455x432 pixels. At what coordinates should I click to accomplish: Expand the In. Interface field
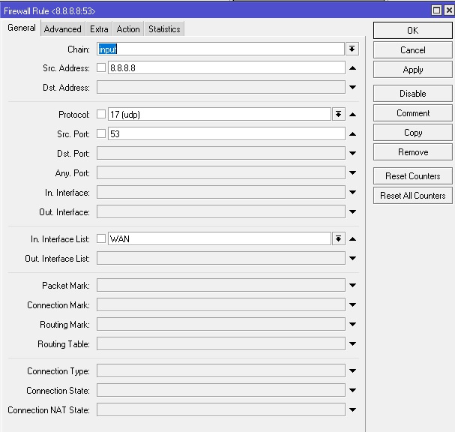[352, 192]
